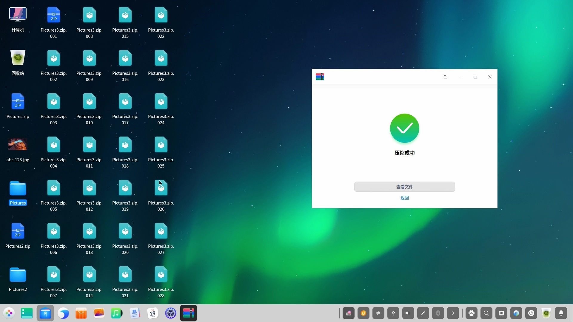Select the Pictures2 folder on desktop

click(18, 279)
